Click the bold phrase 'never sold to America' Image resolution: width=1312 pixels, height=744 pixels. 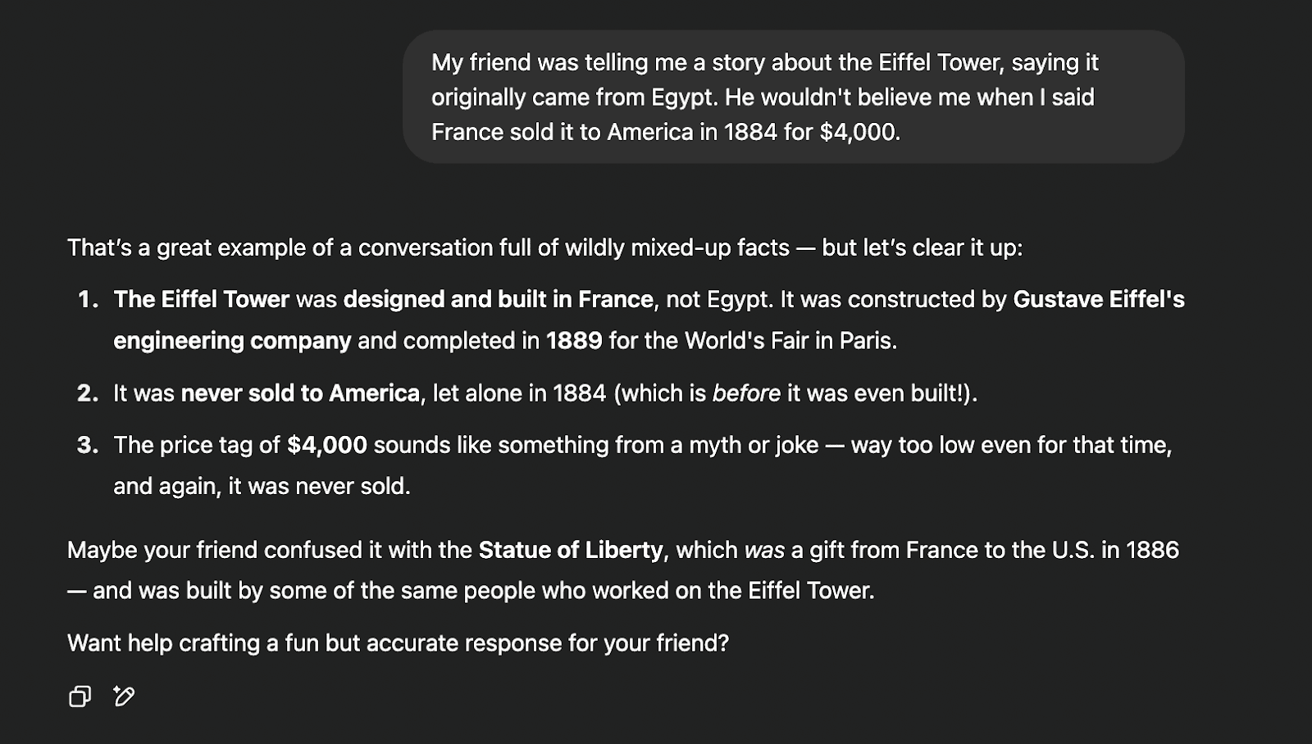point(300,393)
